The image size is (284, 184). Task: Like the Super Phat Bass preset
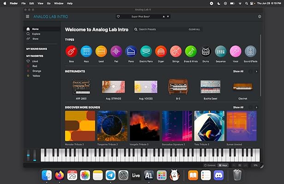point(118,17)
